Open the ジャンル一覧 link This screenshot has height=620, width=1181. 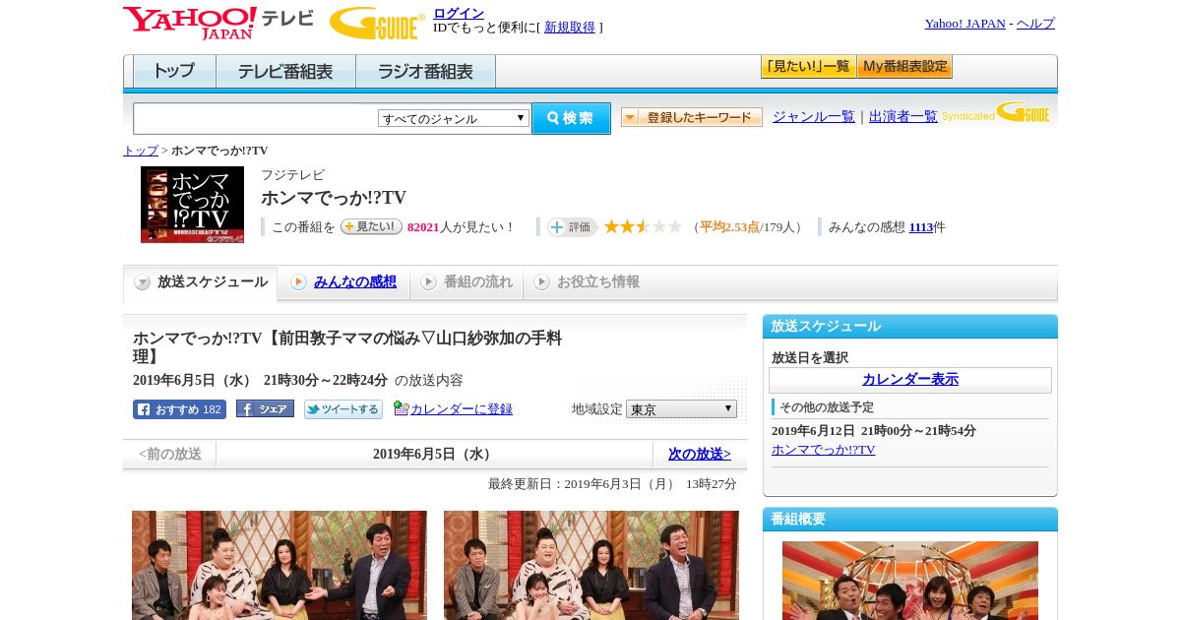tap(814, 116)
